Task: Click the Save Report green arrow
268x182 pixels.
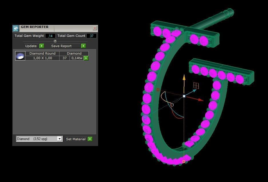Action: pos(84,46)
